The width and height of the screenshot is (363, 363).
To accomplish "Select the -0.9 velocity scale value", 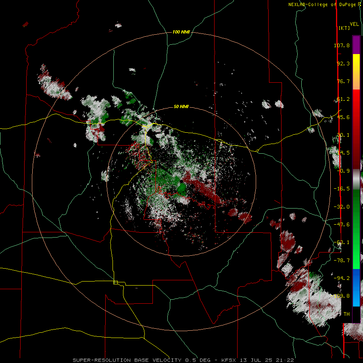I will [x=343, y=171].
